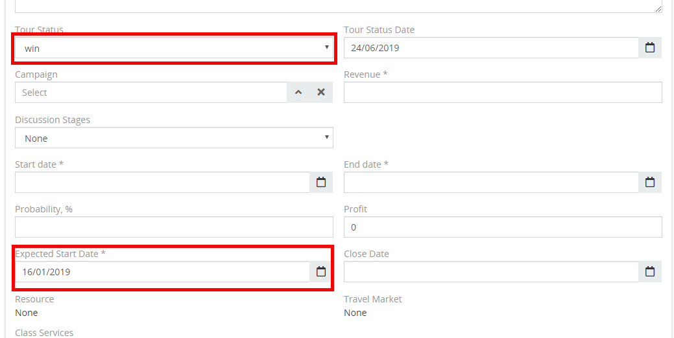Expand the Tour Status dropdown
Screen dimensions: 674x338
coord(174,48)
